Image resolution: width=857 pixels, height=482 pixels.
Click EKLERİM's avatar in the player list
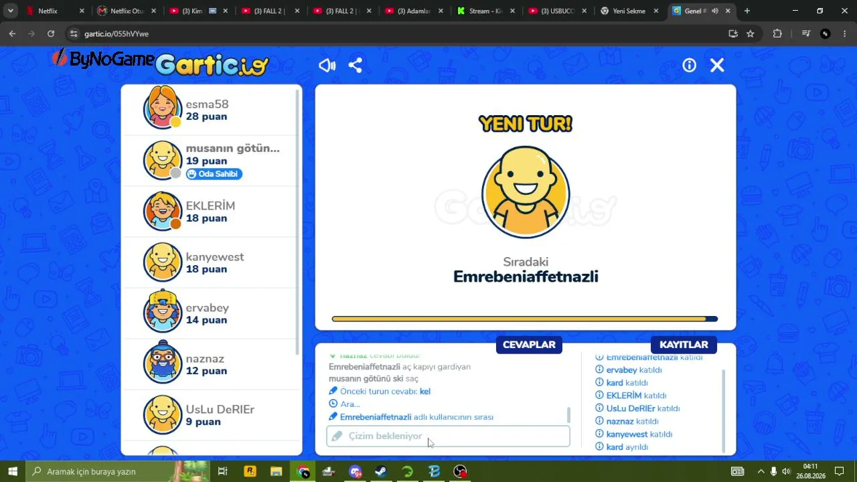(163, 211)
